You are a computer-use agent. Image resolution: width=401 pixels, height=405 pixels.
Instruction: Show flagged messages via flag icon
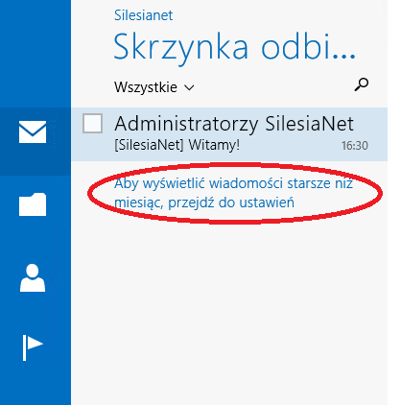coord(33,347)
